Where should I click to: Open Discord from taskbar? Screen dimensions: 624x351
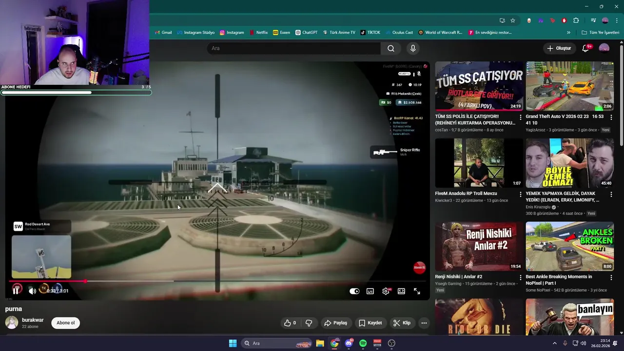(349, 343)
